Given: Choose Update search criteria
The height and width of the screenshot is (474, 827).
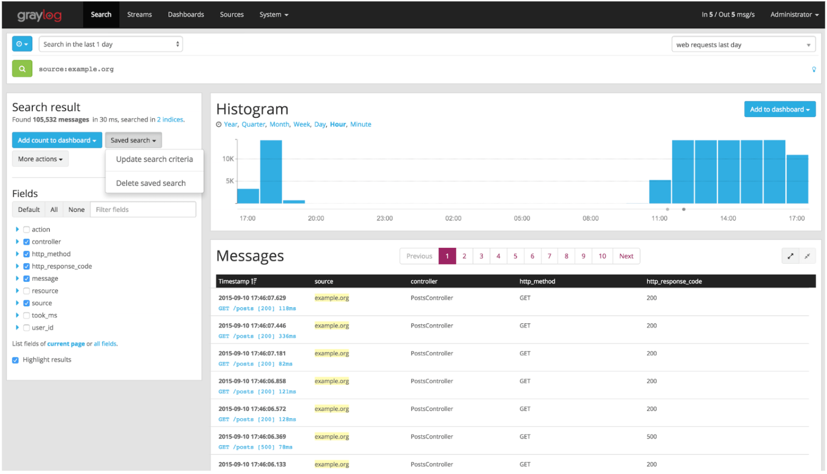Looking at the screenshot, I should pyautogui.click(x=154, y=159).
